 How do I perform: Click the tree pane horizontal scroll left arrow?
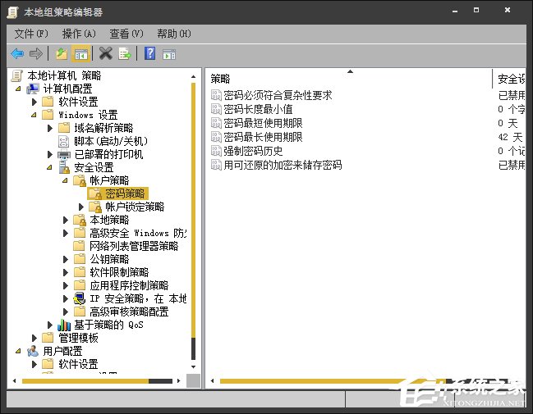(14, 380)
